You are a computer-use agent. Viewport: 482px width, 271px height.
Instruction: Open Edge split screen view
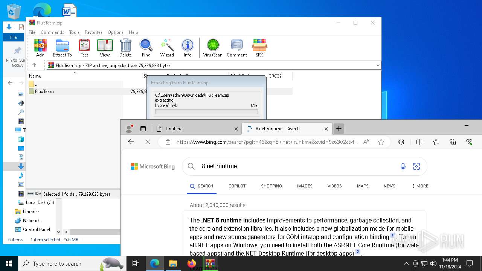tap(419, 142)
